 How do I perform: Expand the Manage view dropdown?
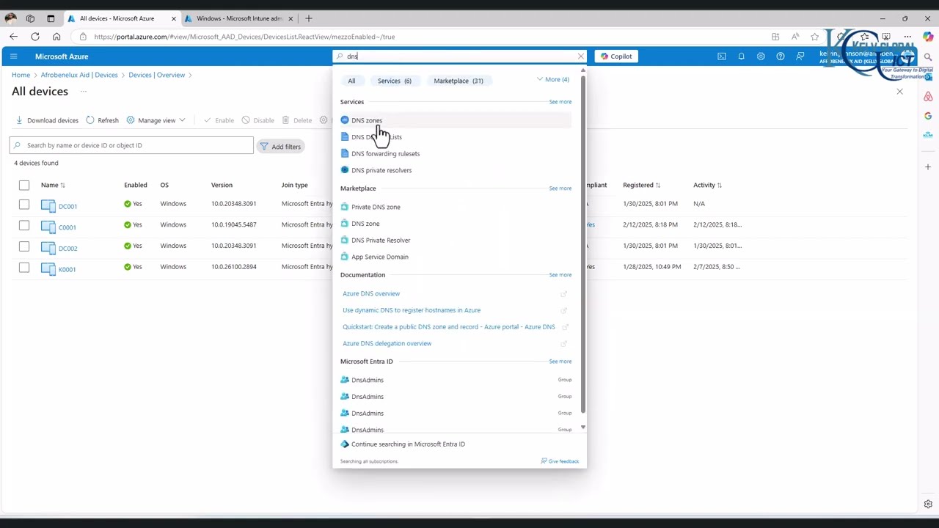point(156,120)
